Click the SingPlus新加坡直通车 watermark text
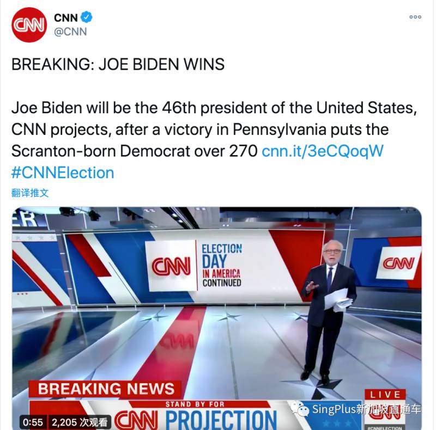The width and height of the screenshot is (436, 430). tap(366, 409)
